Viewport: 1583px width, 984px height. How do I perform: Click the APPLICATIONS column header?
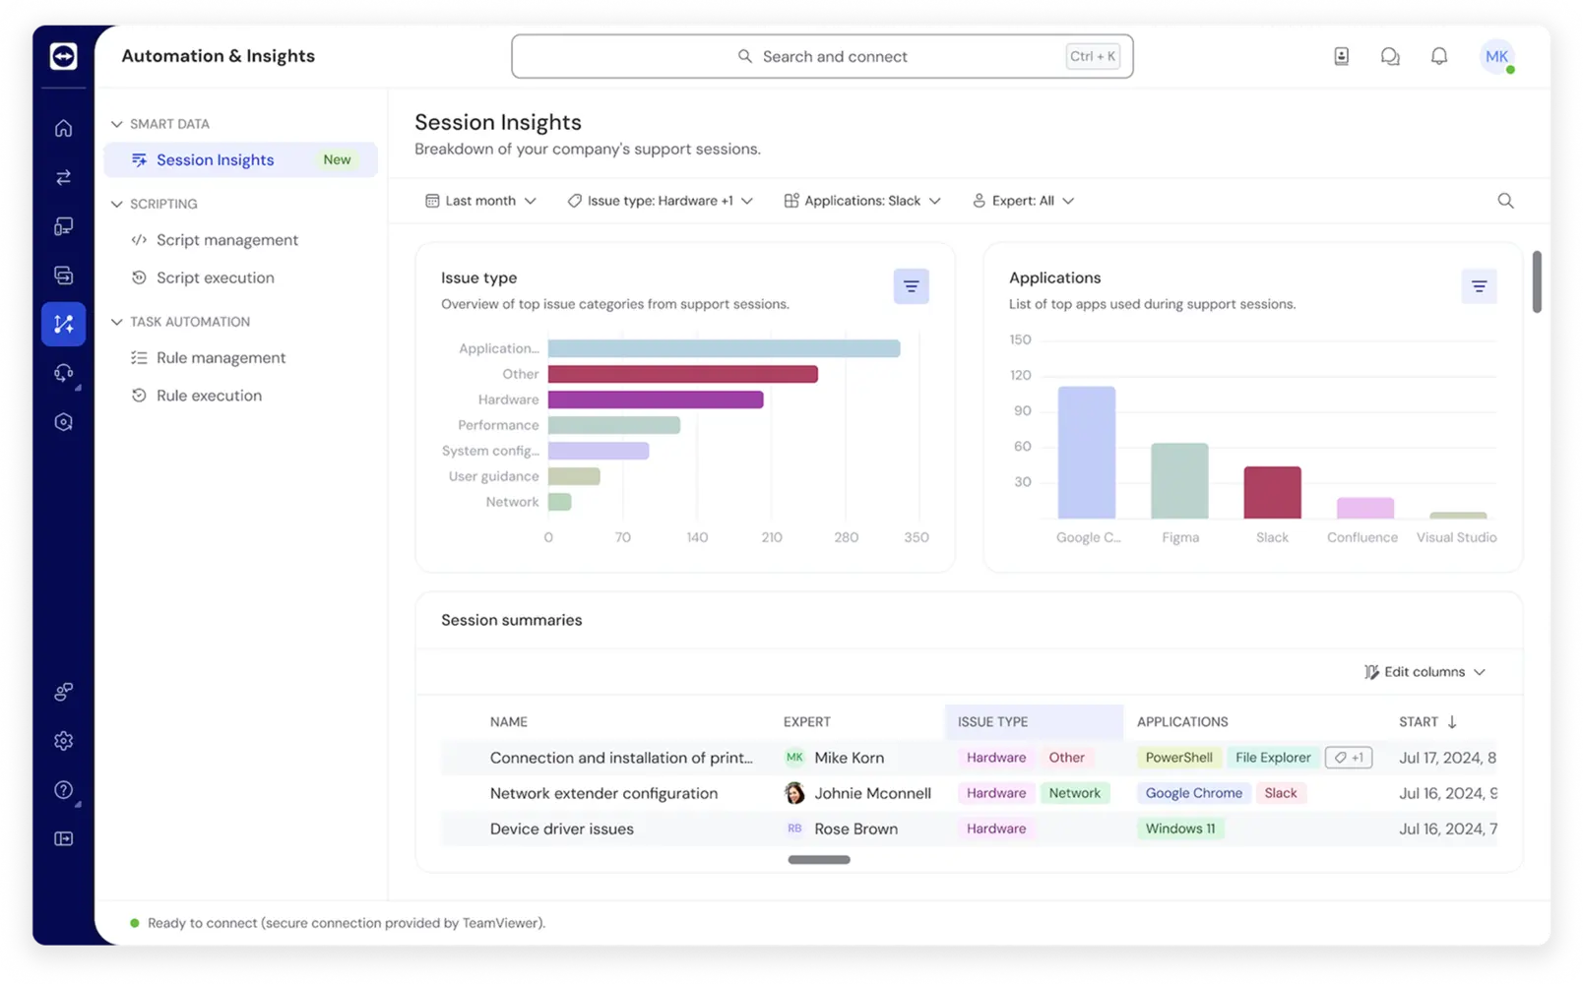tap(1182, 722)
